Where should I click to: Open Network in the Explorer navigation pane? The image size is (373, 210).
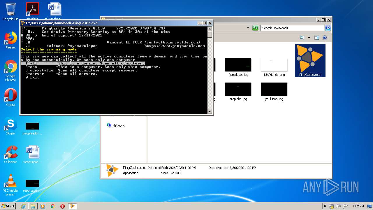[115, 125]
